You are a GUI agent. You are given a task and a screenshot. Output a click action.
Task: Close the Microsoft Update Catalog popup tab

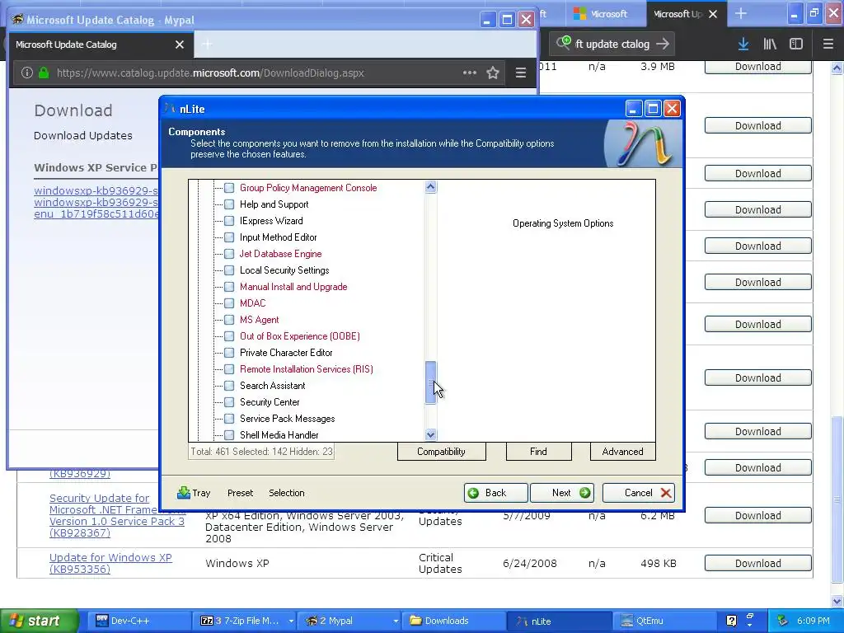point(180,45)
